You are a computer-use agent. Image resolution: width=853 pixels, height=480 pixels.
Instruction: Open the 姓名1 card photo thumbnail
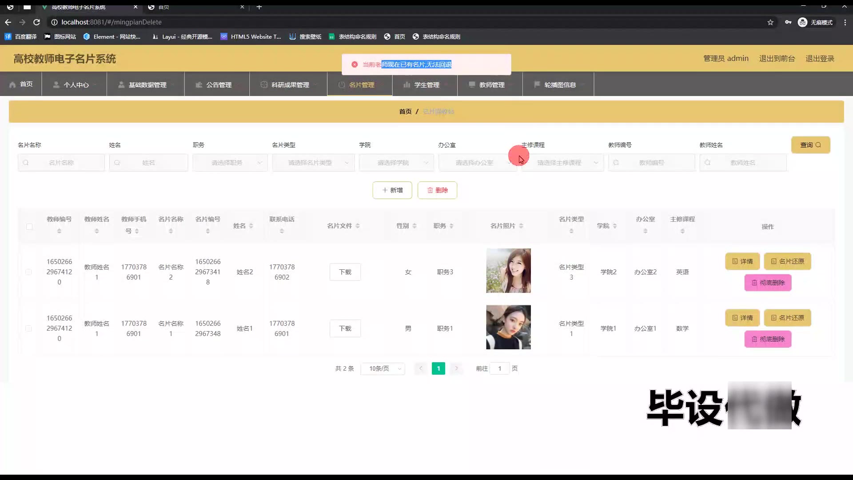(508, 327)
